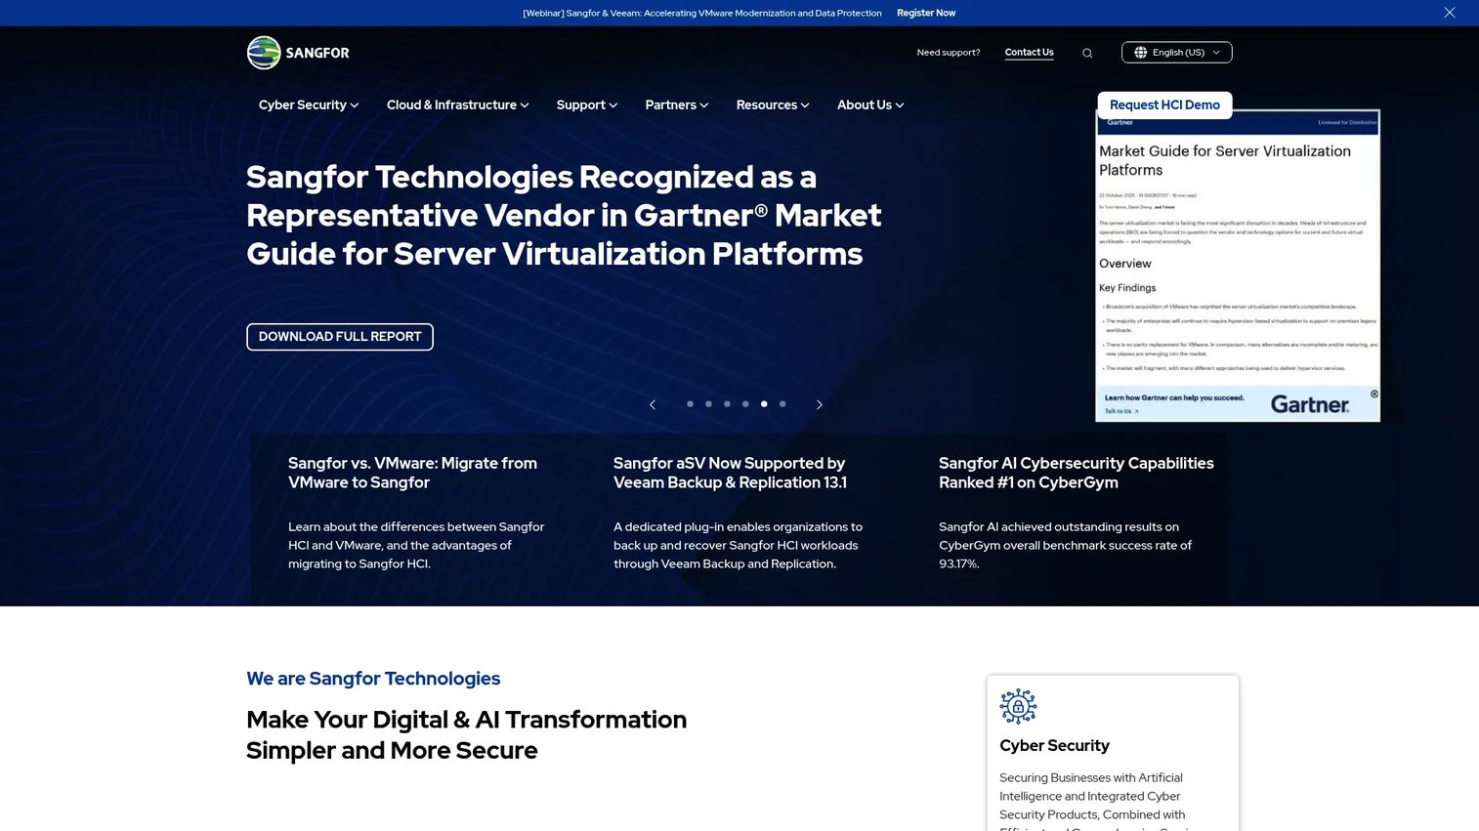The width and height of the screenshot is (1479, 831).
Task: Open Sangfor AI CyberGym ranking article
Action: (1077, 473)
